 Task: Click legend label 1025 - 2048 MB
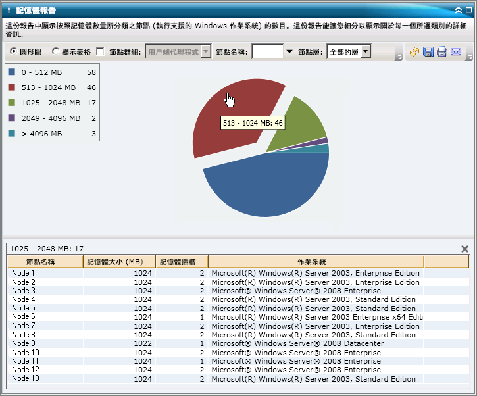tap(51, 103)
